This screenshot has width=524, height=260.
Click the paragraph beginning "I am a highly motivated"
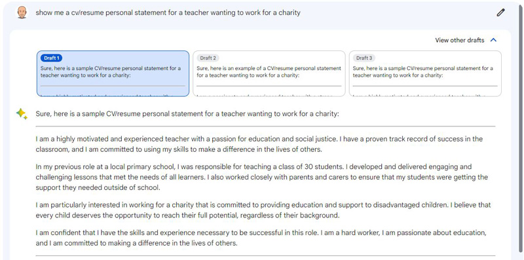pos(259,144)
